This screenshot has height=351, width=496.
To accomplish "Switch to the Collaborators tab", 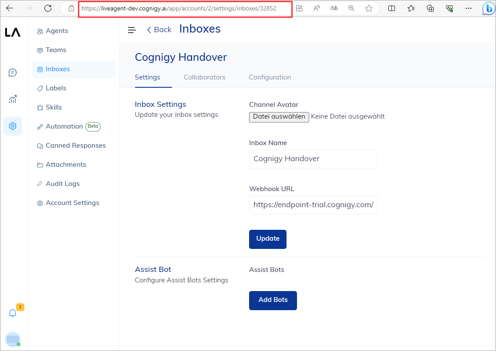I will pyautogui.click(x=204, y=77).
